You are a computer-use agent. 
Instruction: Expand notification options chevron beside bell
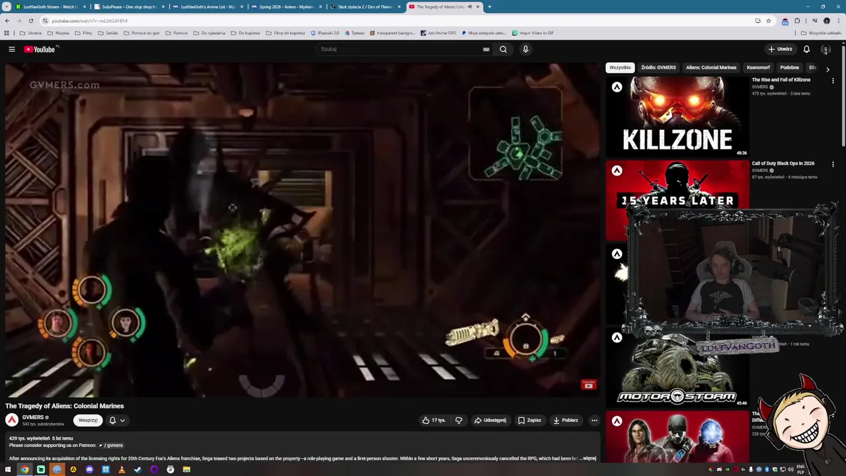point(122,420)
